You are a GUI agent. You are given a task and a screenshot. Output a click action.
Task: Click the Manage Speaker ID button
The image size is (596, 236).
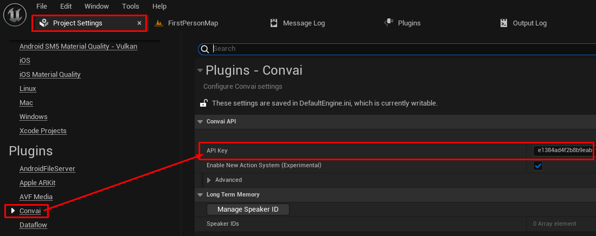tap(248, 209)
